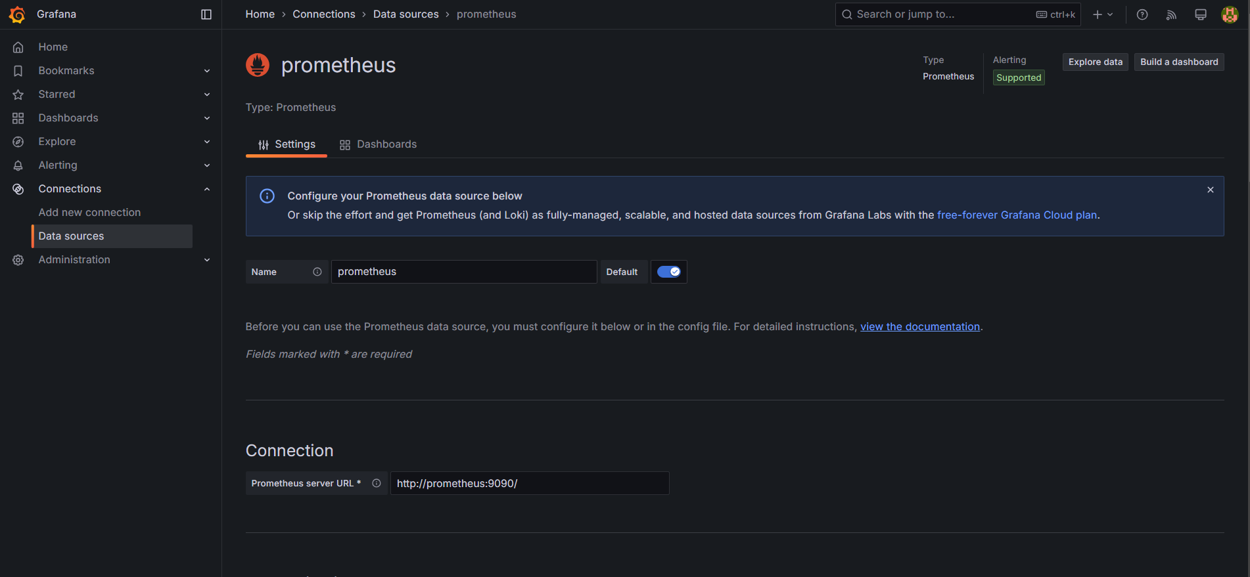
Task: Click the prometheus breadcrumb text
Action: [x=486, y=14]
